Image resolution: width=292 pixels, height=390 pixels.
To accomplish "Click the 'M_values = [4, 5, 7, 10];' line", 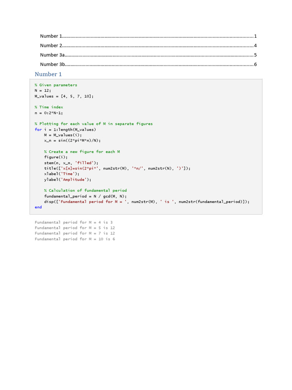I will (64, 96).
